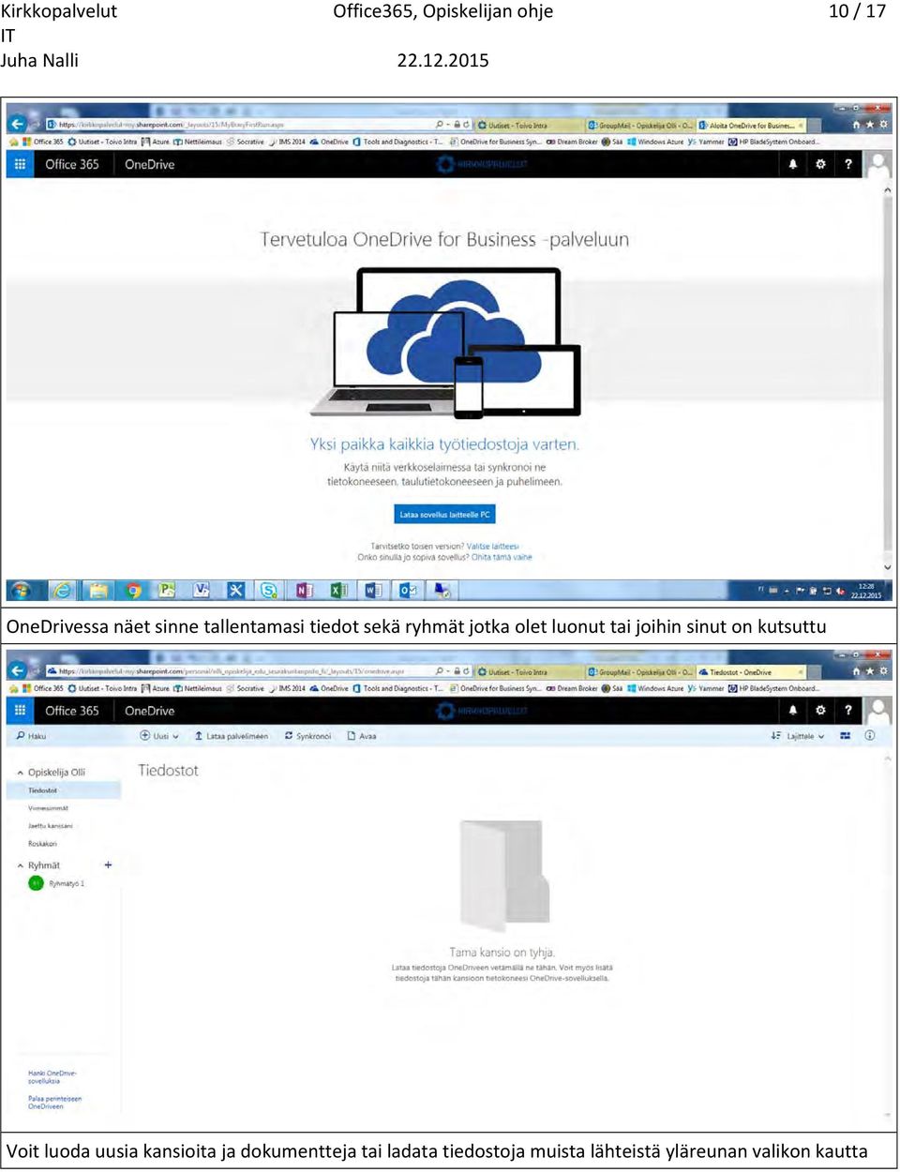This screenshot has height=1172, width=900.
Task: Click Lataa sovellus laitteelle PC button
Action: 444,514
